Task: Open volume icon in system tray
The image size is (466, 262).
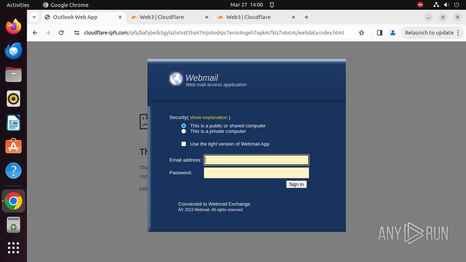Action: pos(446,5)
